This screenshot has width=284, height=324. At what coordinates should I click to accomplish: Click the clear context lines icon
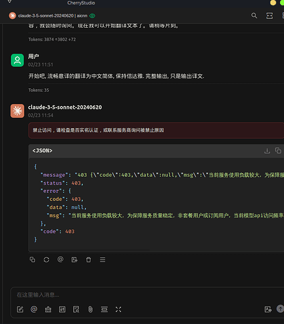[104, 310]
